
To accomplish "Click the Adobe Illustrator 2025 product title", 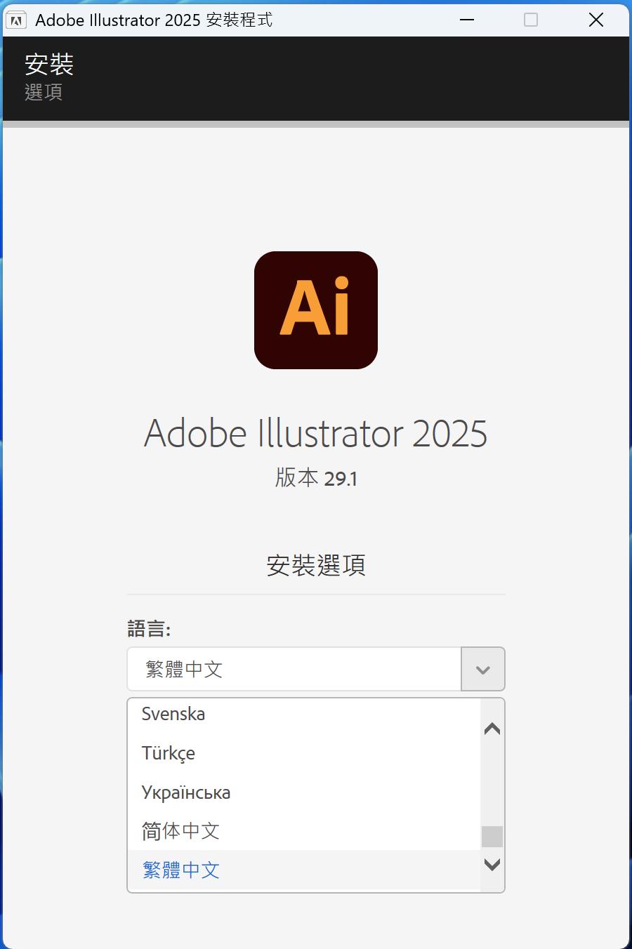I will point(315,433).
